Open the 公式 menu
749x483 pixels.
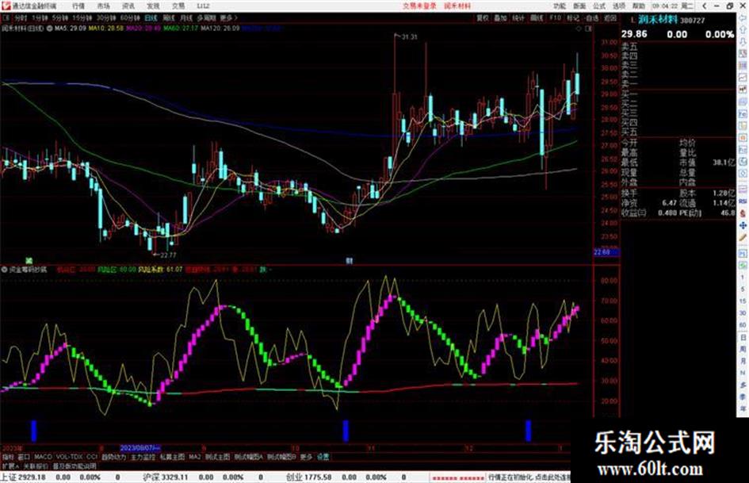pyautogui.click(x=599, y=6)
